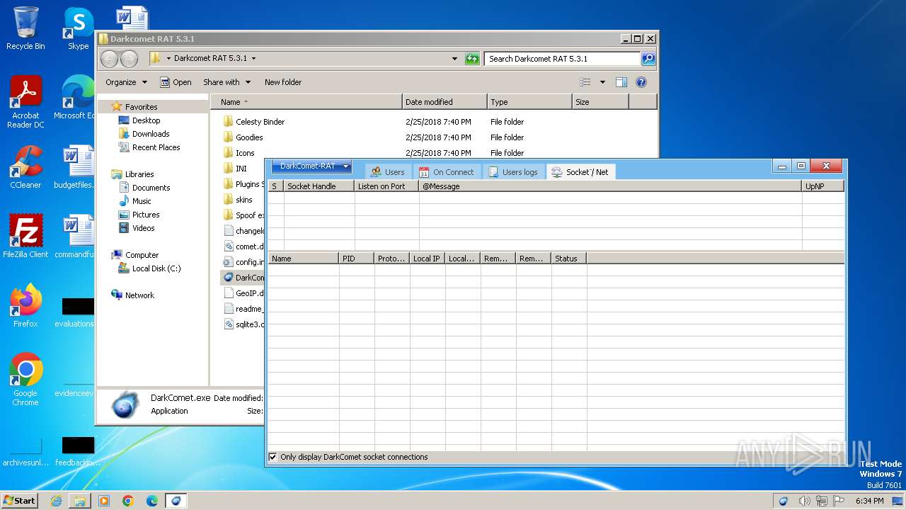The height and width of the screenshot is (510, 906).
Task: Switch to the Users tab
Action: click(388, 172)
